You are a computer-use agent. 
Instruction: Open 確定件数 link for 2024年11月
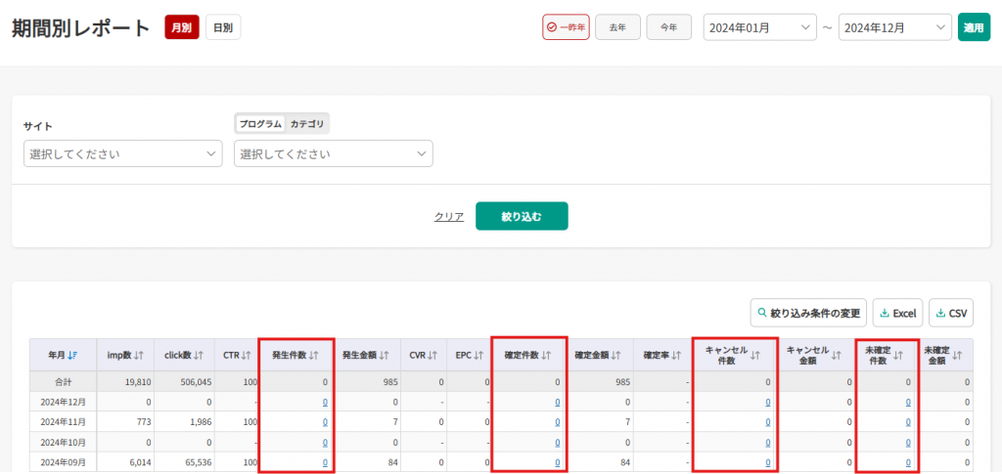[x=557, y=421]
